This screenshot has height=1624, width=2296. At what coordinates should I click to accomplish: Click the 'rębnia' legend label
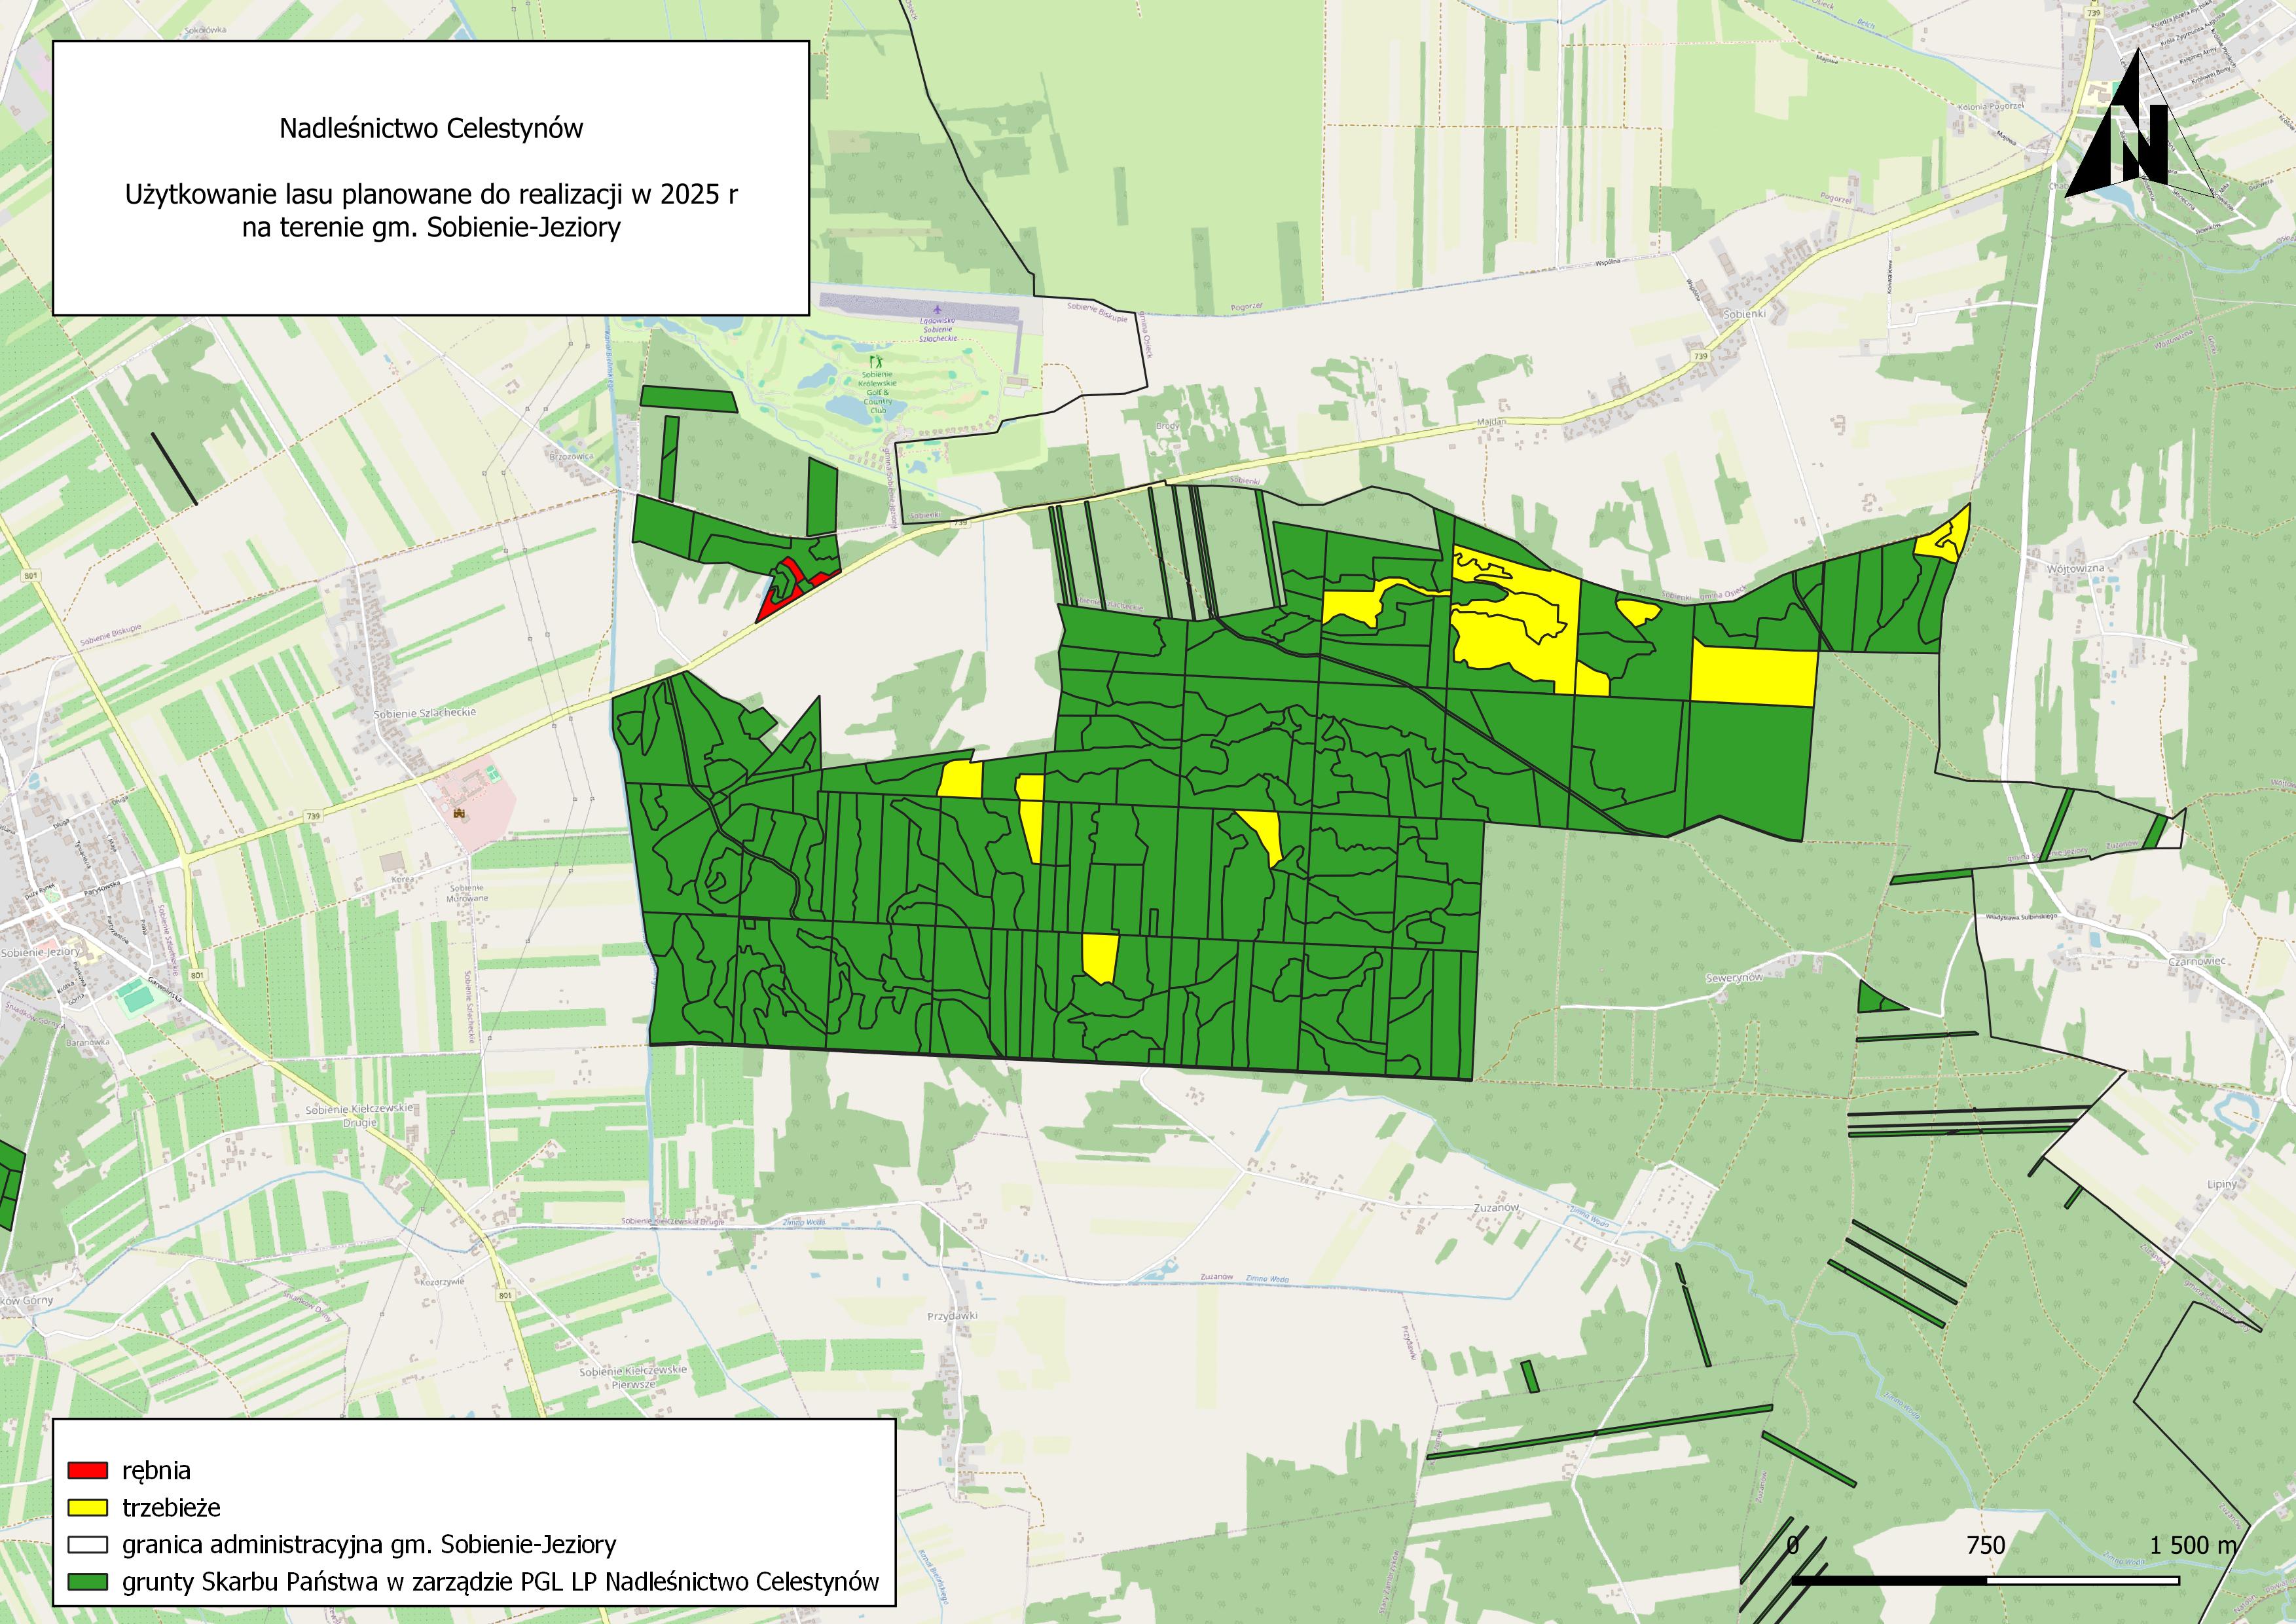pos(156,1470)
